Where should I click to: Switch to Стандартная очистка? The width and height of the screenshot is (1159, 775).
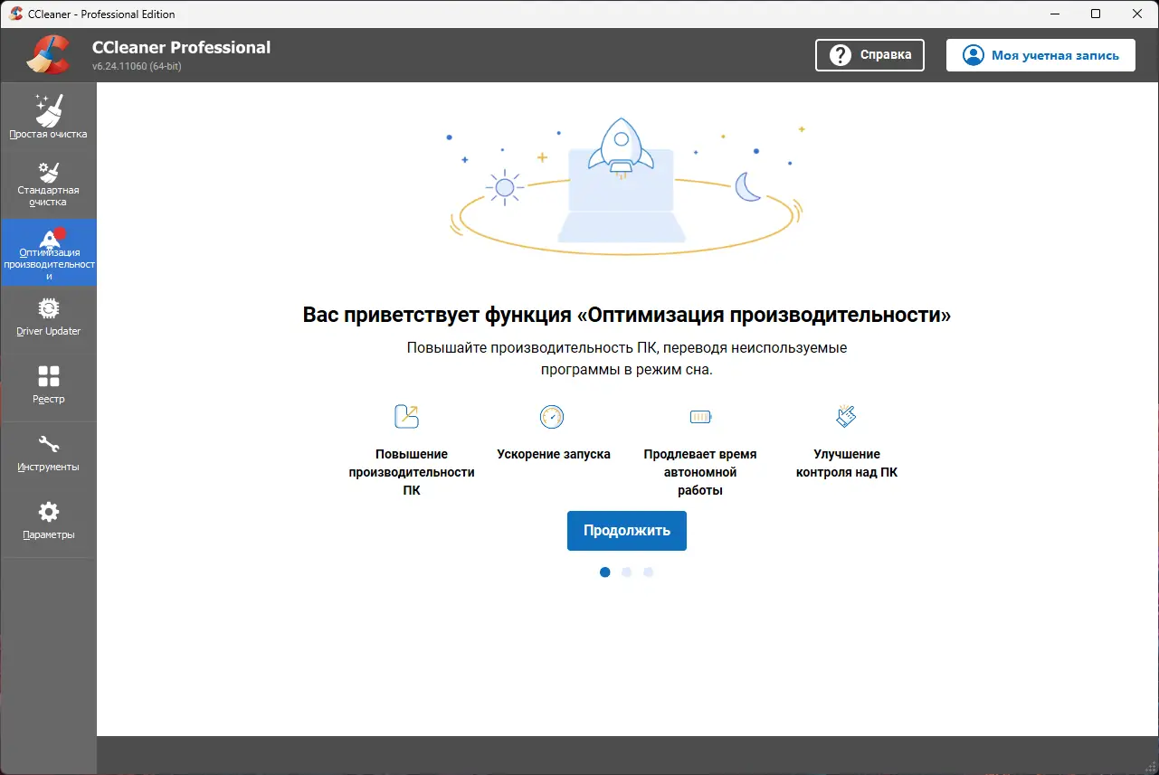(x=48, y=184)
